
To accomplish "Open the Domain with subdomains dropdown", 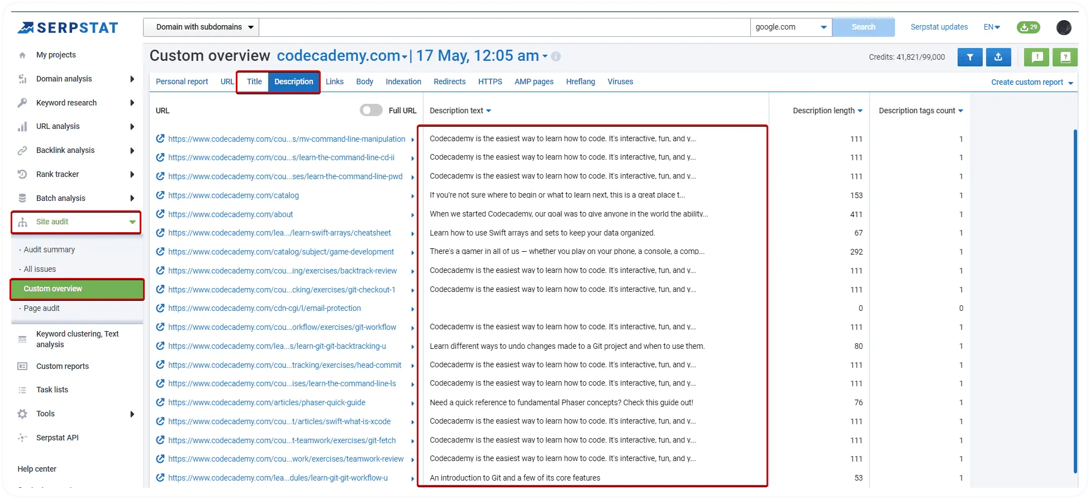I will (x=201, y=27).
